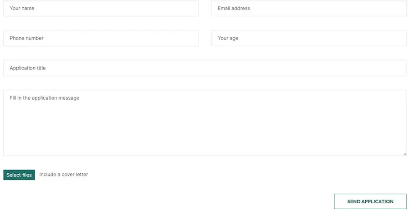410x216 pixels.
Task: Select the Phone number text box
Action: tap(101, 38)
